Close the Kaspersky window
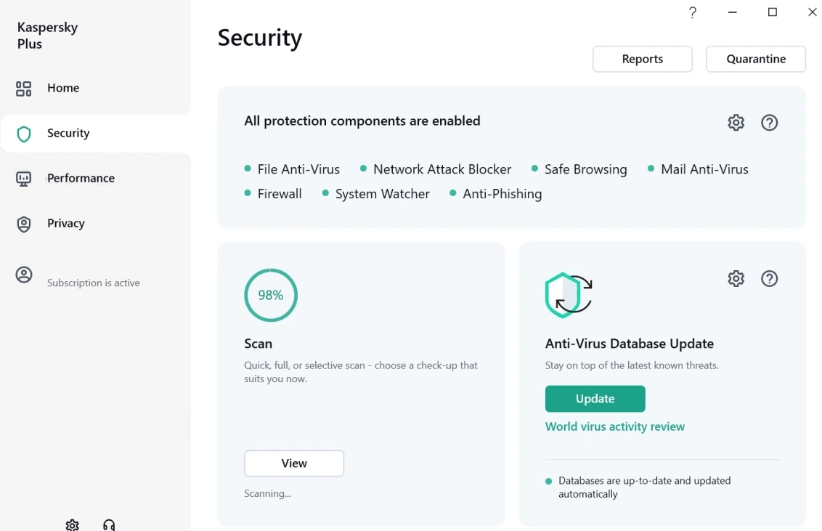The image size is (822, 531). [x=813, y=12]
